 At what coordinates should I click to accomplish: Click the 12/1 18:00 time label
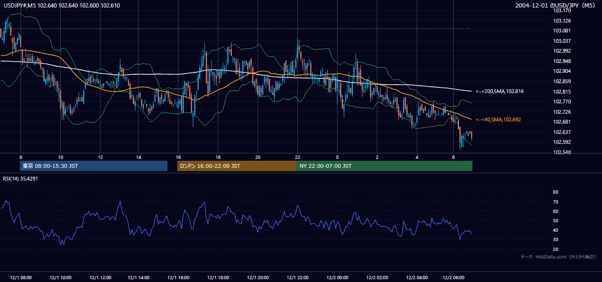click(x=219, y=278)
